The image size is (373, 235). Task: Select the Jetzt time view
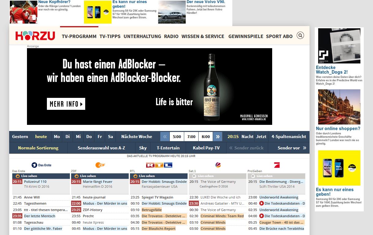click(261, 137)
